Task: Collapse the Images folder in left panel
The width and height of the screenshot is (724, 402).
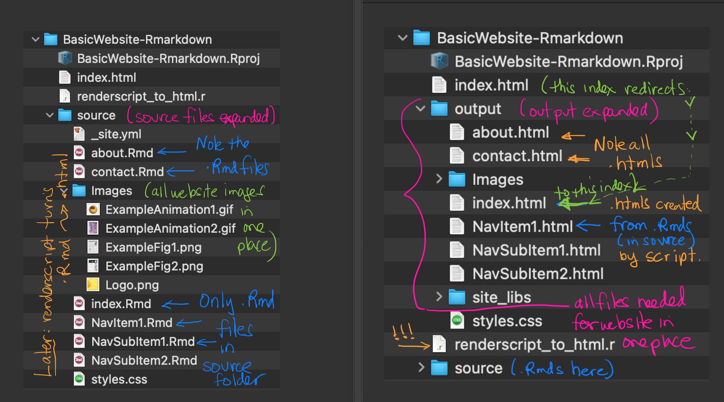Action: point(64,191)
